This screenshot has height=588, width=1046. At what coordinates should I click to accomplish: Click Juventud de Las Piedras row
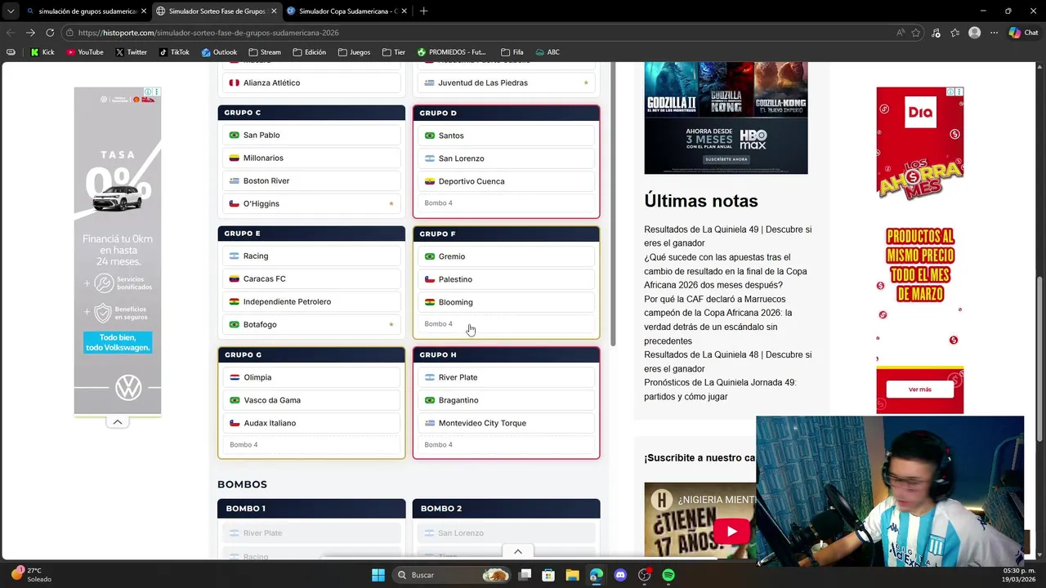(506, 82)
